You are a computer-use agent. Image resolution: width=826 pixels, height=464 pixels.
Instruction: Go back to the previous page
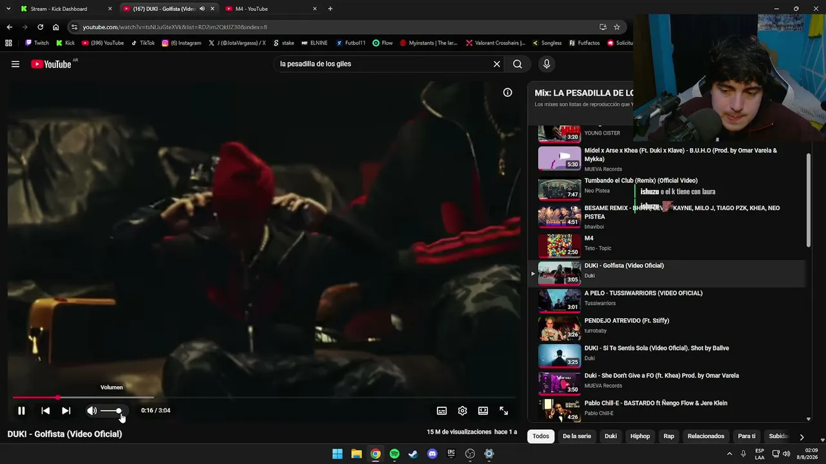[x=9, y=27]
